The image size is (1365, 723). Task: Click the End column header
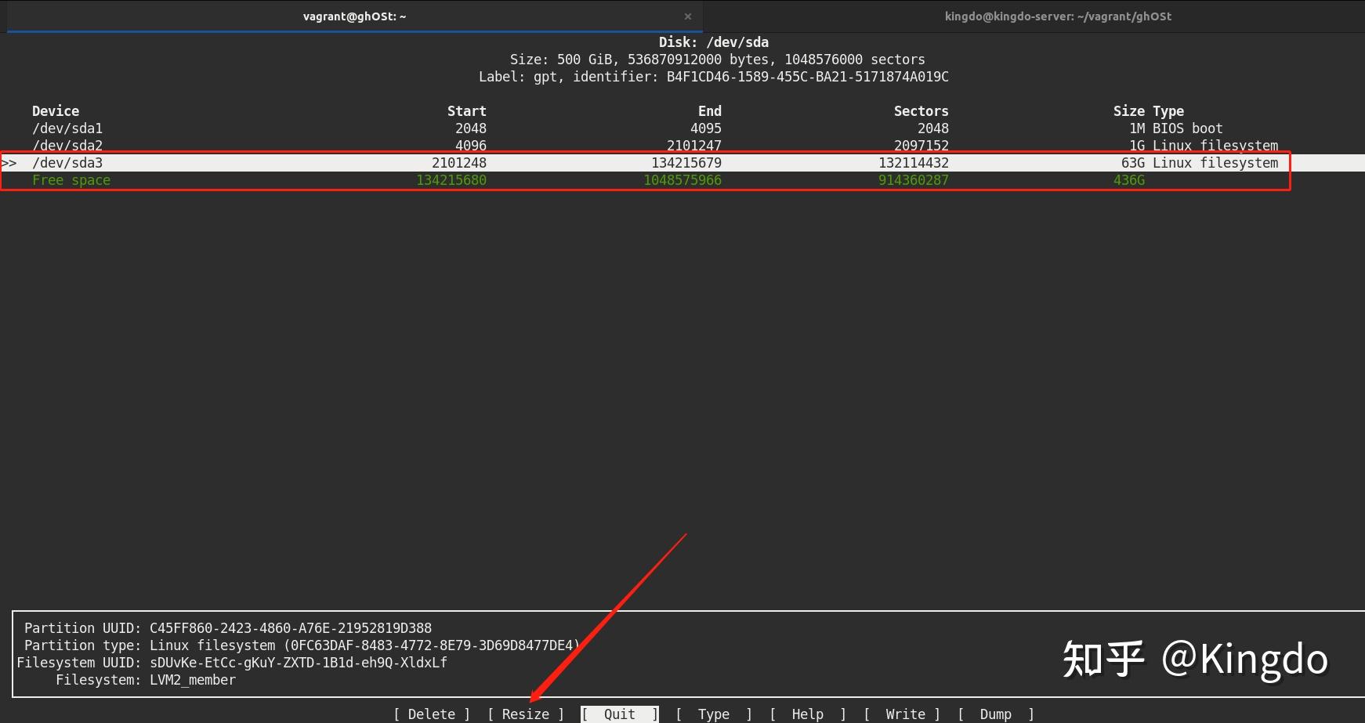tap(710, 111)
